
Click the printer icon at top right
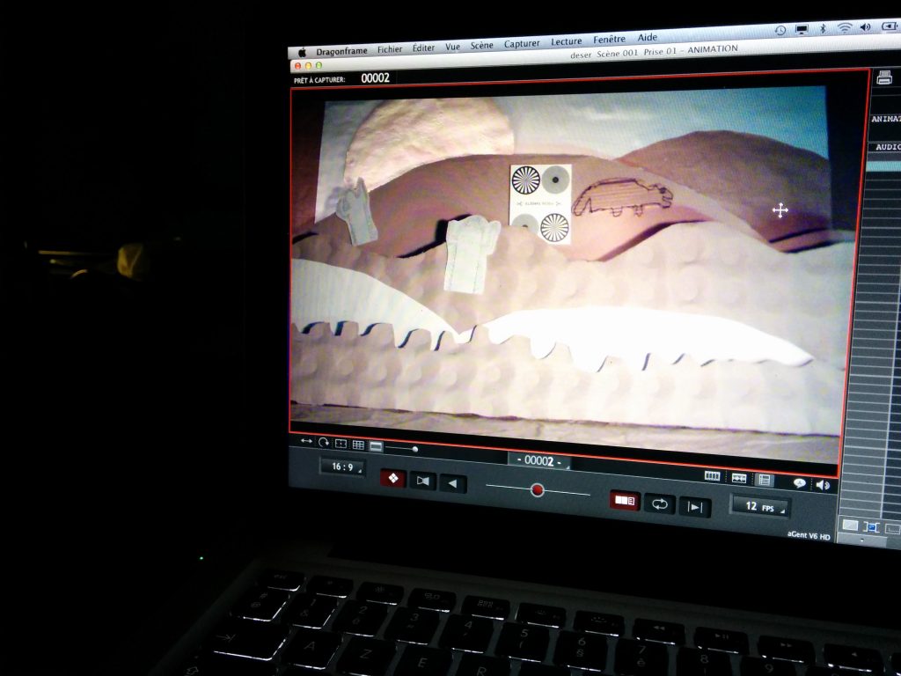click(884, 77)
